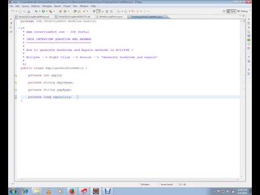This screenshot has width=260, height=195.
Task: Click the red icon in right sidebar
Action: [249, 48]
